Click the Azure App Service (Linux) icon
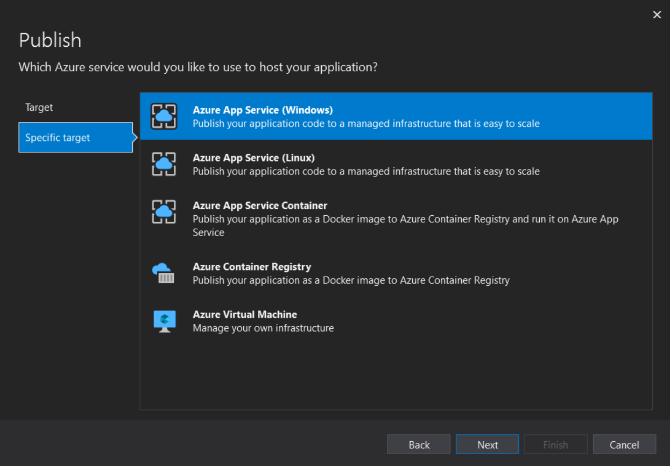 point(163,164)
